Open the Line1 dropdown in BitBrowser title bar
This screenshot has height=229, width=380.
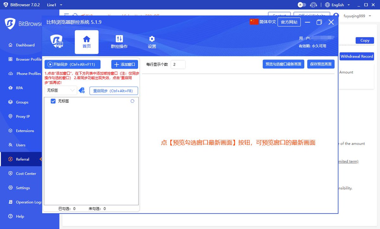[x=54, y=5]
